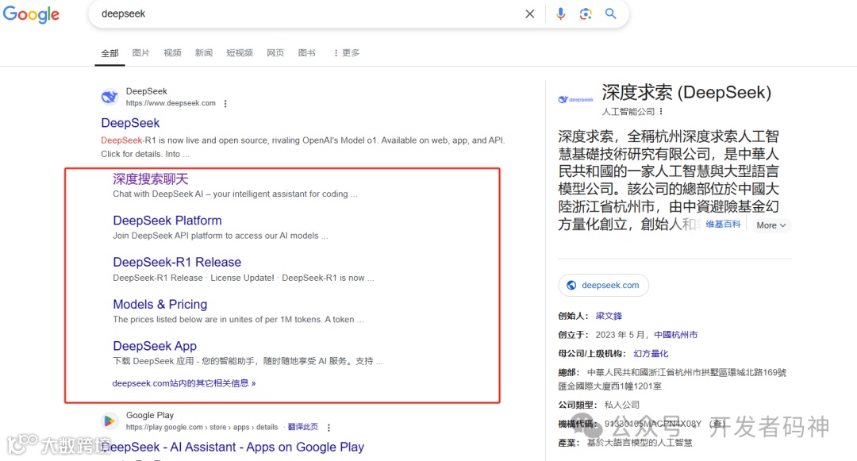Image resolution: width=857 pixels, height=461 pixels.
Task: Click the 深度求索 (DeepSeek) panel title
Action: (686, 92)
